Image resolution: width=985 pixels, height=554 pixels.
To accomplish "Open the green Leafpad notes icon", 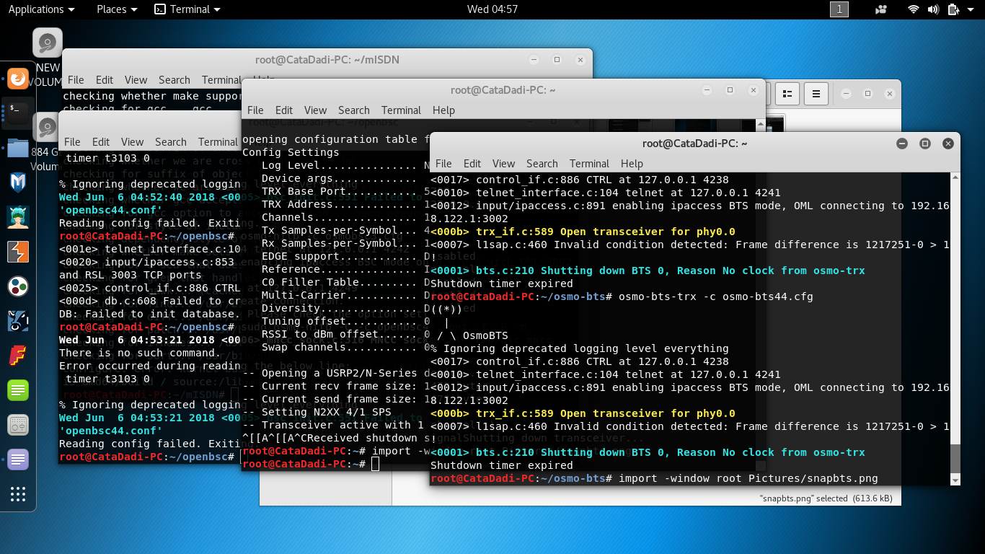I will pos(18,390).
